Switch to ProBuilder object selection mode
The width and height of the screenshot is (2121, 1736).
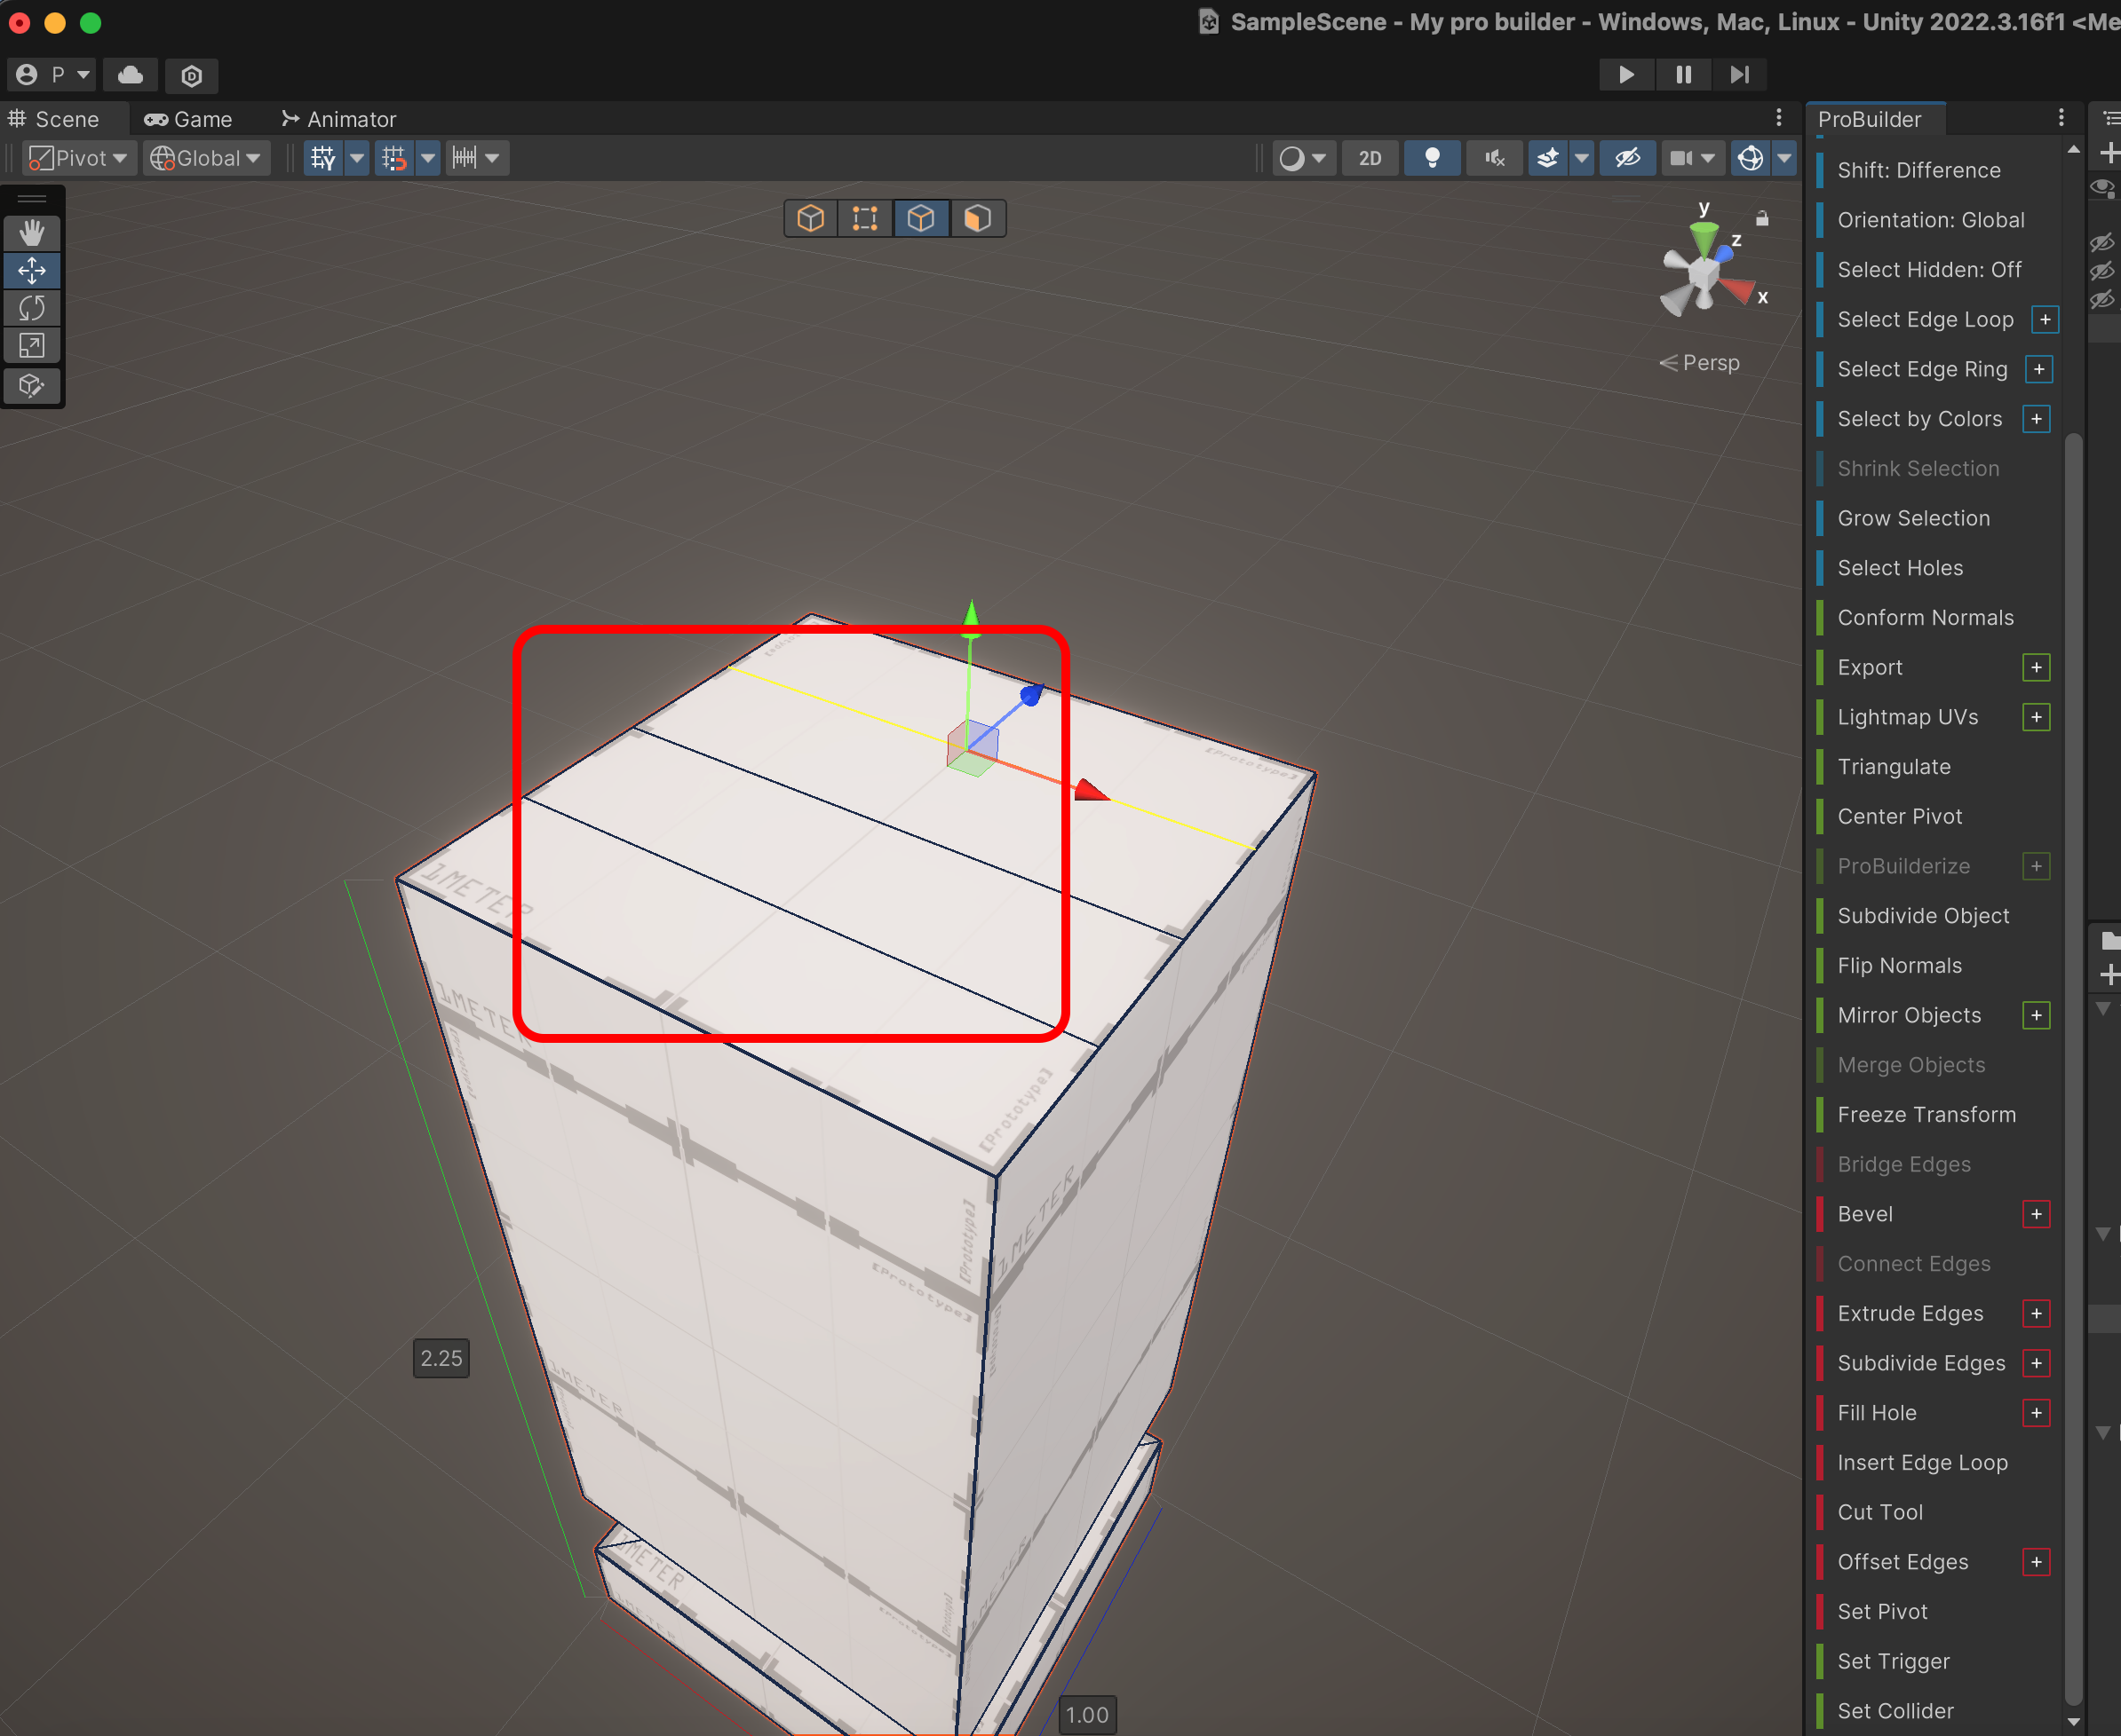tap(810, 218)
